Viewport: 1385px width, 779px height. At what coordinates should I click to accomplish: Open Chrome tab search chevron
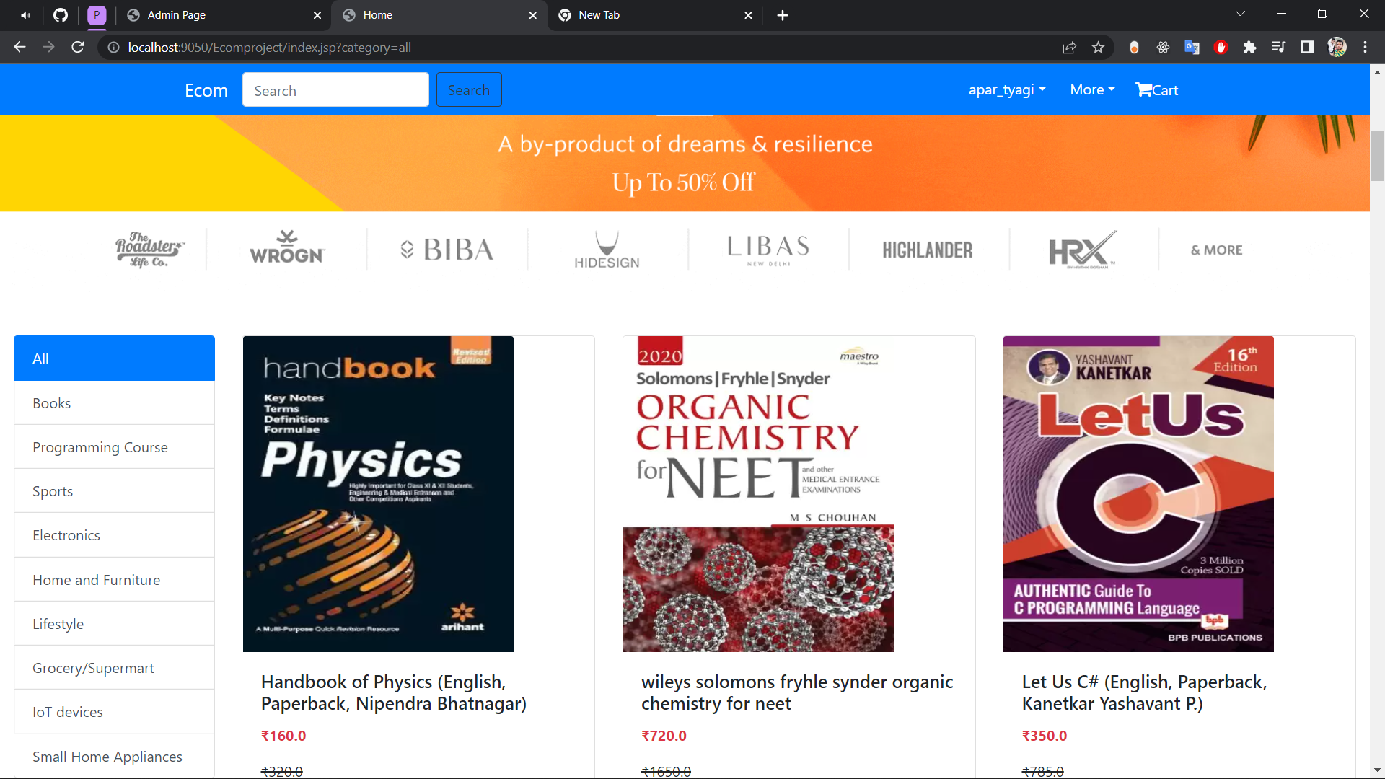pos(1240,14)
